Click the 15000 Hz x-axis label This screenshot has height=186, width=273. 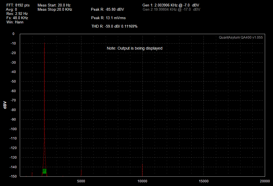point(203,181)
